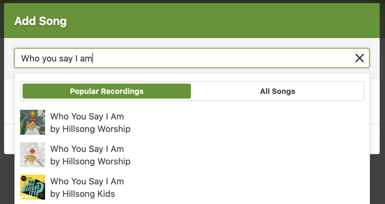Choose the third Who You Say I Am title
Viewport: 385px width, 204px height.
click(x=87, y=181)
